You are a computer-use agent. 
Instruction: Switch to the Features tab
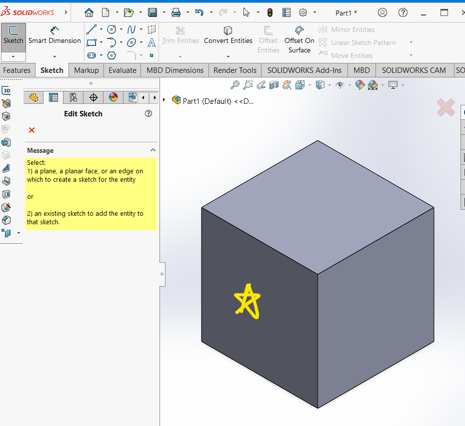click(x=17, y=70)
